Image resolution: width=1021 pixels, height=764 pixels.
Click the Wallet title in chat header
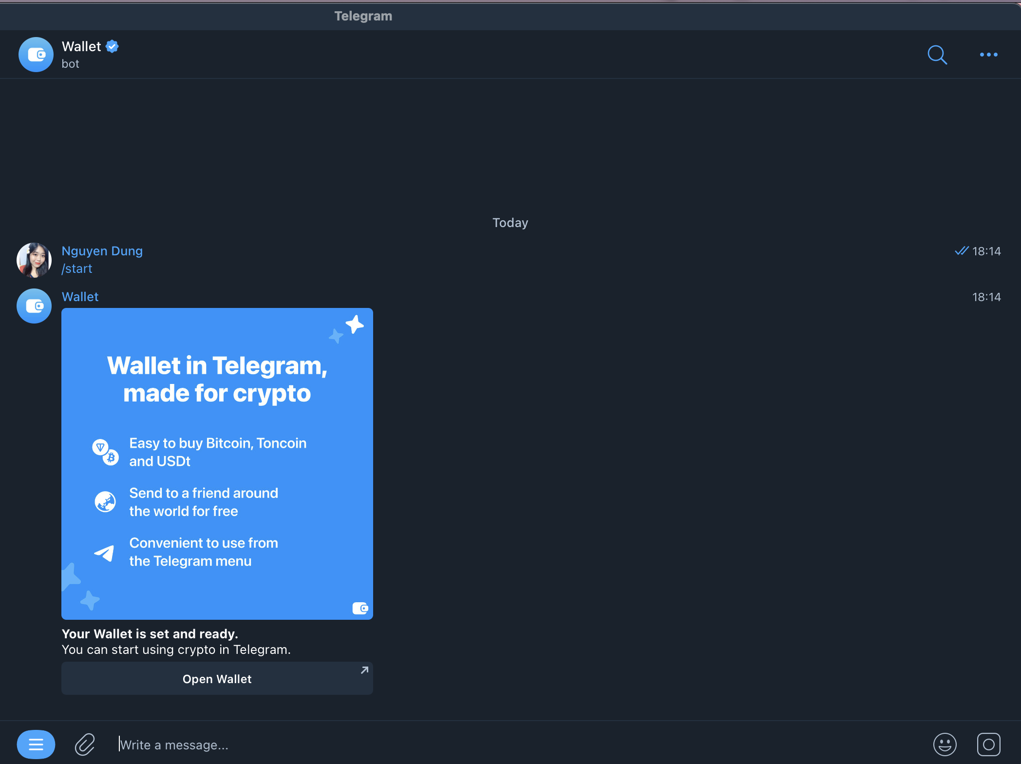point(81,46)
